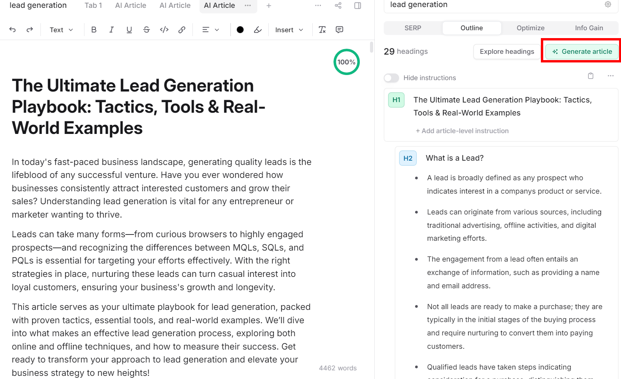Click bullet starting 'Leads can originate from'
This screenshot has width=621, height=379.
(514, 225)
